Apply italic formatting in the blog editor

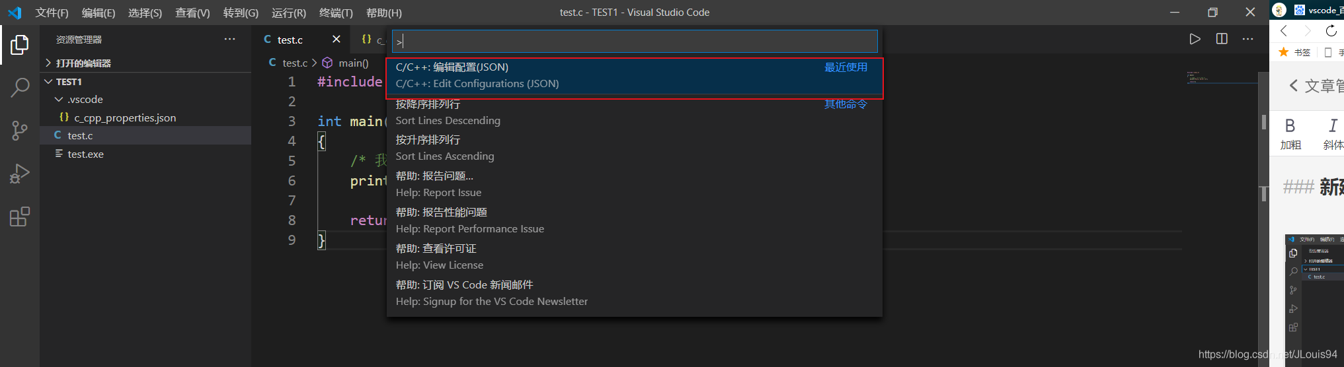pos(1333,134)
